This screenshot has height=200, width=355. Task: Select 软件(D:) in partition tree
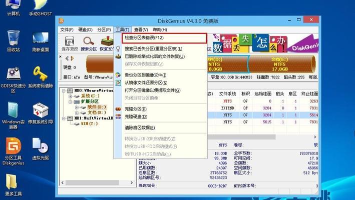[x=97, y=107]
